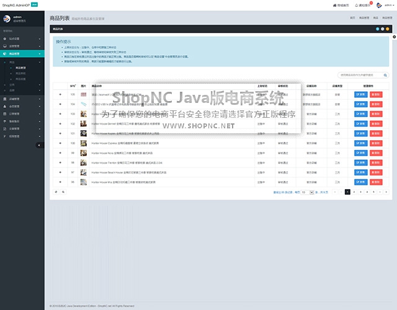
Task: Expand row details for product 96
Action: [60, 182]
